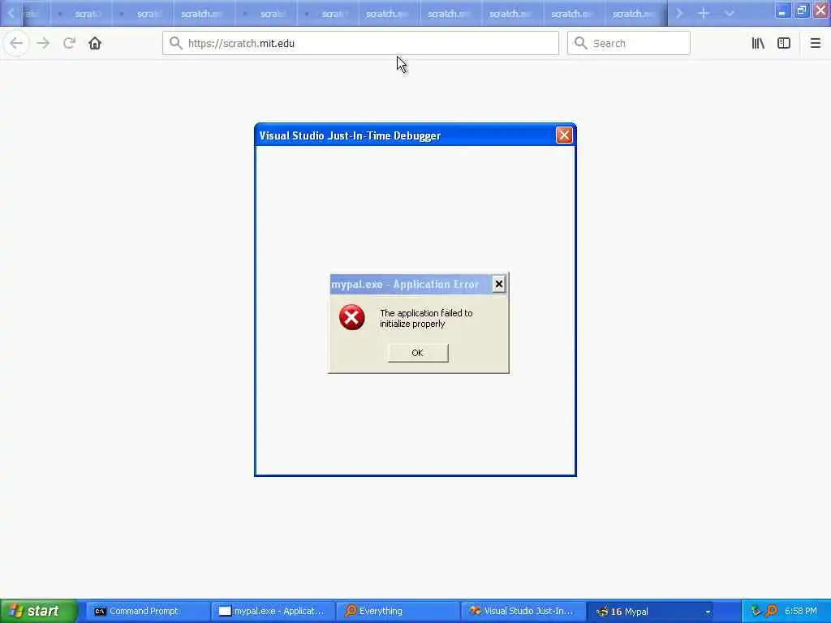Viewport: 831px width, 623px height.
Task: Click the https://scratch.mit.edu address field
Action: [360, 43]
